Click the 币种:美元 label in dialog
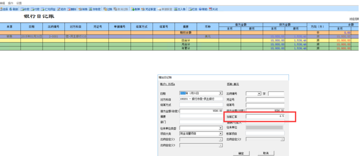The width and height of the screenshot is (359, 156). click(233, 84)
